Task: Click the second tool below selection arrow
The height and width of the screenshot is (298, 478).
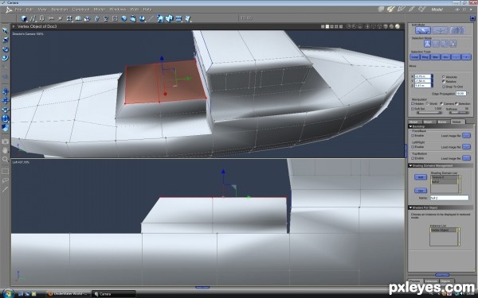Action: coord(6,40)
